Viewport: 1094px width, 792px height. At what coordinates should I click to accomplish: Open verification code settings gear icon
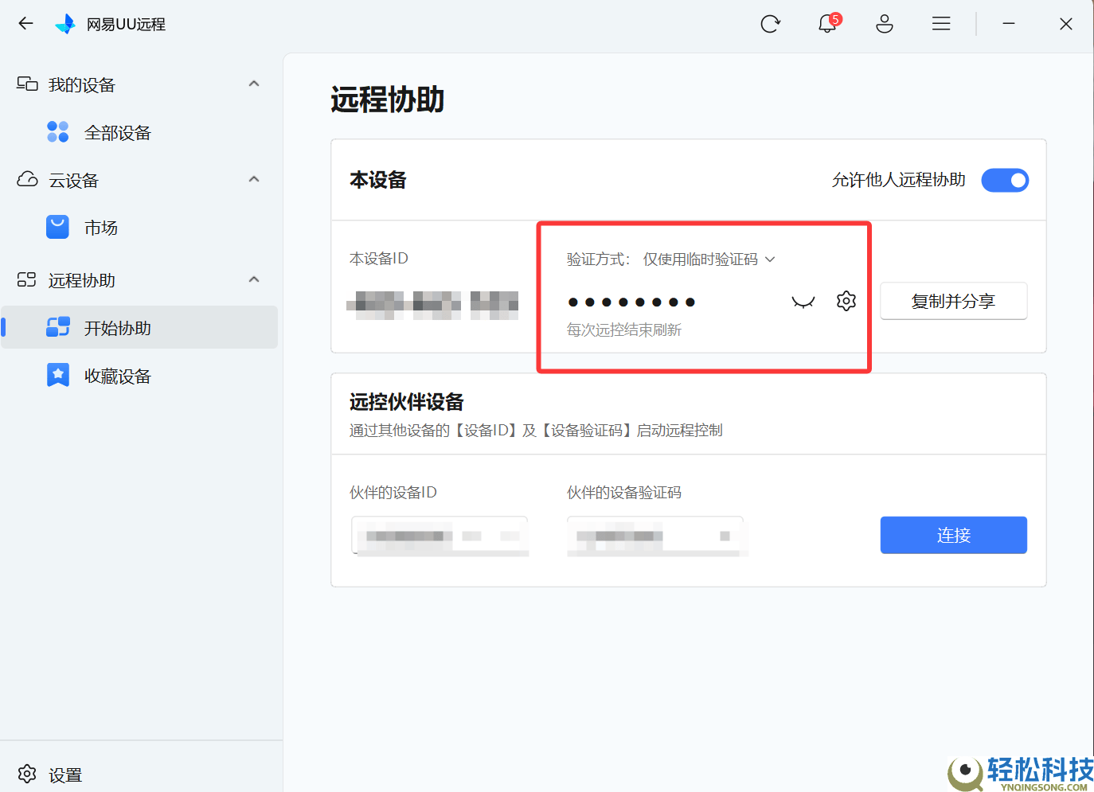pos(846,301)
